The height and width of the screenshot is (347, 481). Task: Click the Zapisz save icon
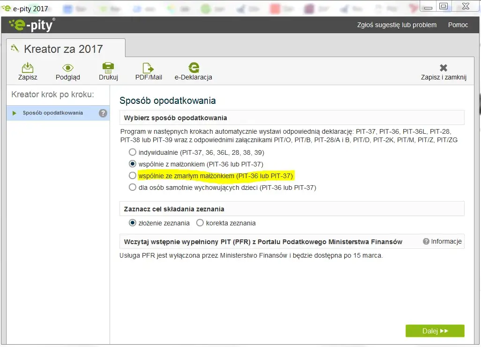click(28, 68)
